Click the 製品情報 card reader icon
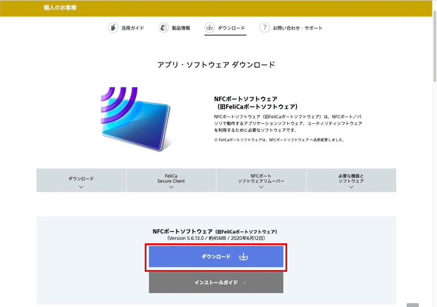The height and width of the screenshot is (307, 437). 163,28
